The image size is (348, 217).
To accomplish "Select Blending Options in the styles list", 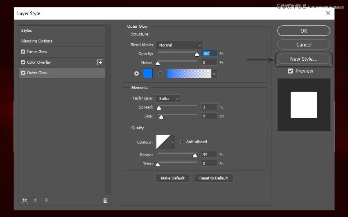I will tap(37, 41).
